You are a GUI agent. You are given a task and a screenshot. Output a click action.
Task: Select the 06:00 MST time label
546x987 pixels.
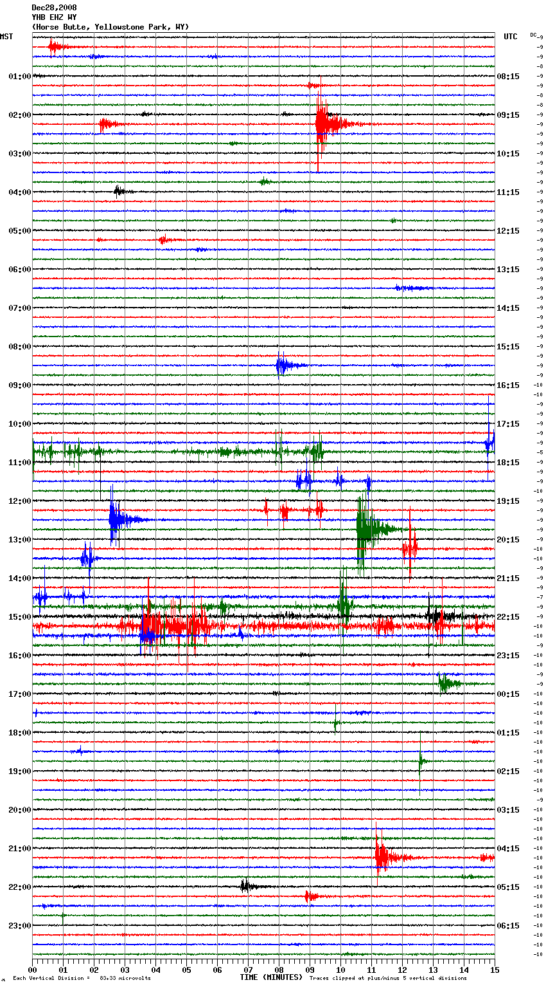pos(20,270)
